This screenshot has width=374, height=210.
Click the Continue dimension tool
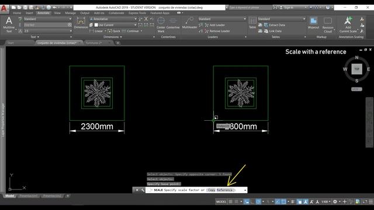coord(131,31)
